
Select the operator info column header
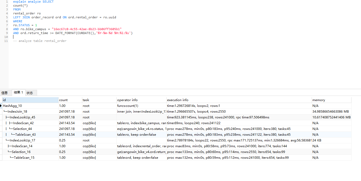pos(141,100)
